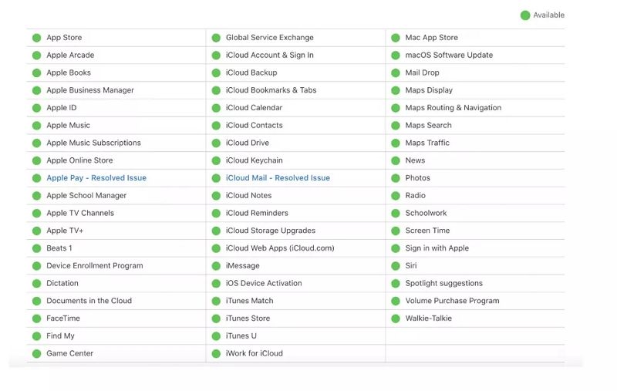The width and height of the screenshot is (617, 391).
Task: Open the iCloud Mail - Resolved Issue link
Action: [x=278, y=178]
